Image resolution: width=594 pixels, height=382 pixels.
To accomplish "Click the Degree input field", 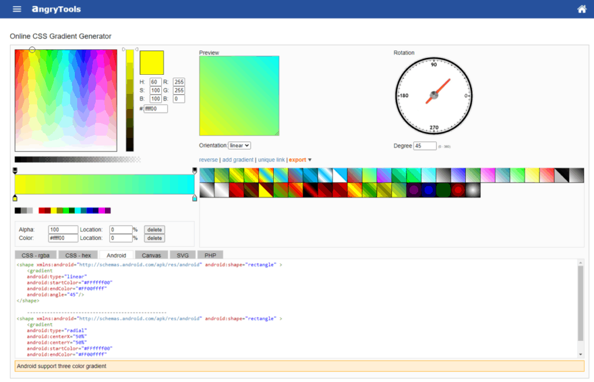I will (x=425, y=146).
